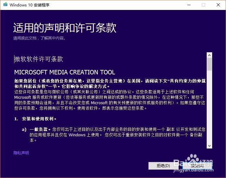Click the subtitle 请阅读此文档，了解其中内容
The height and width of the screenshot is (178, 226).
39,38
